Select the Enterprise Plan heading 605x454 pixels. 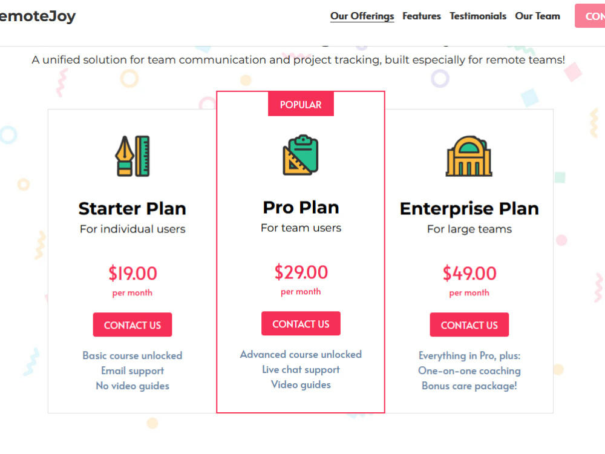click(469, 208)
